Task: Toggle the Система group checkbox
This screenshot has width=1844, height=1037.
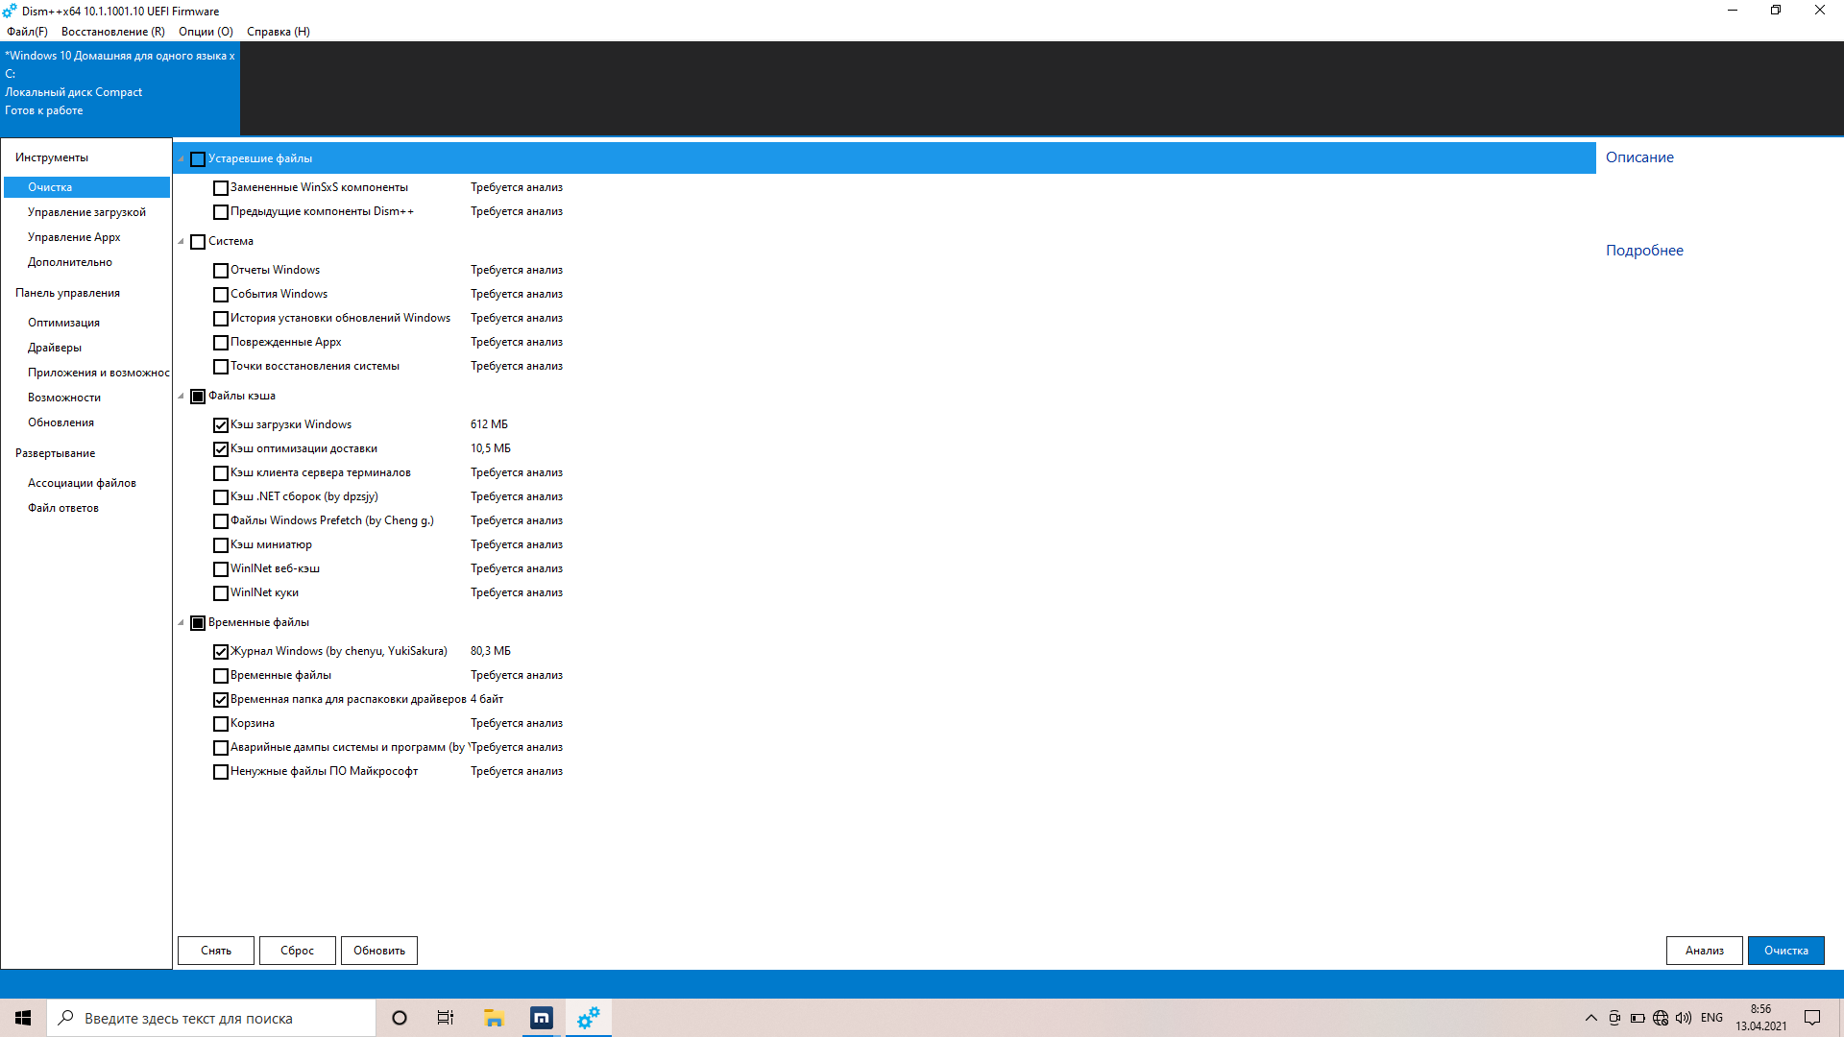Action: (198, 242)
